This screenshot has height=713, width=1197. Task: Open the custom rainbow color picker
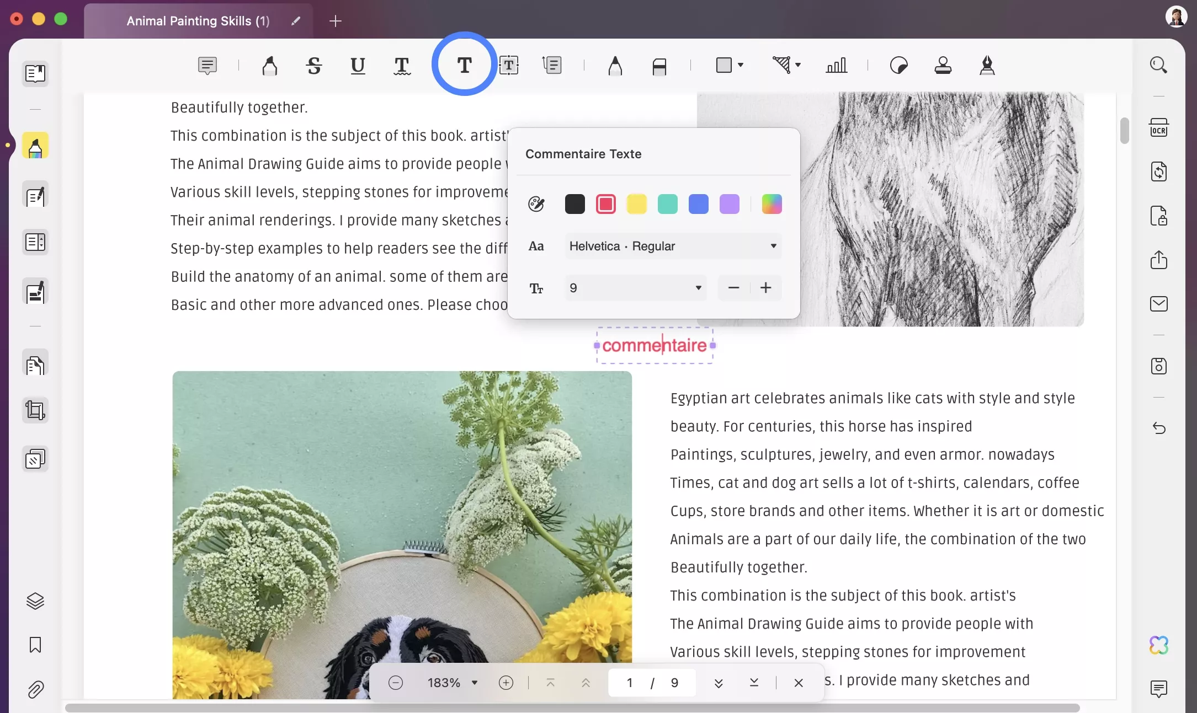pyautogui.click(x=772, y=204)
